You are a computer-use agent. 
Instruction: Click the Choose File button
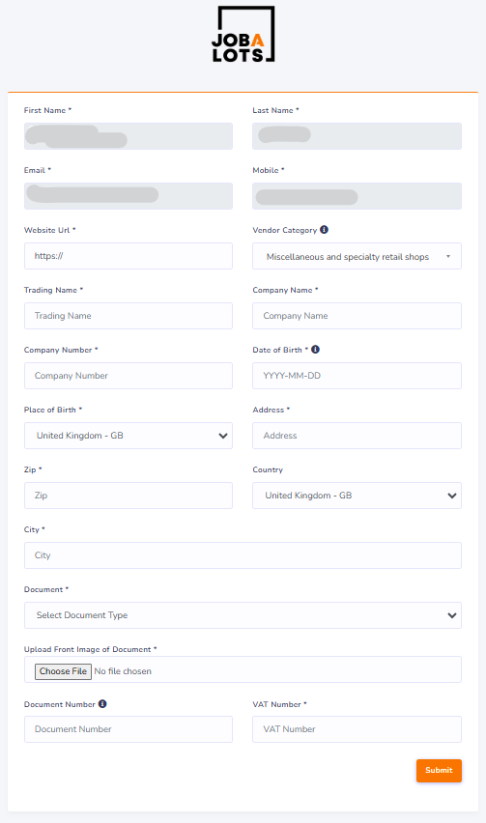coord(63,671)
